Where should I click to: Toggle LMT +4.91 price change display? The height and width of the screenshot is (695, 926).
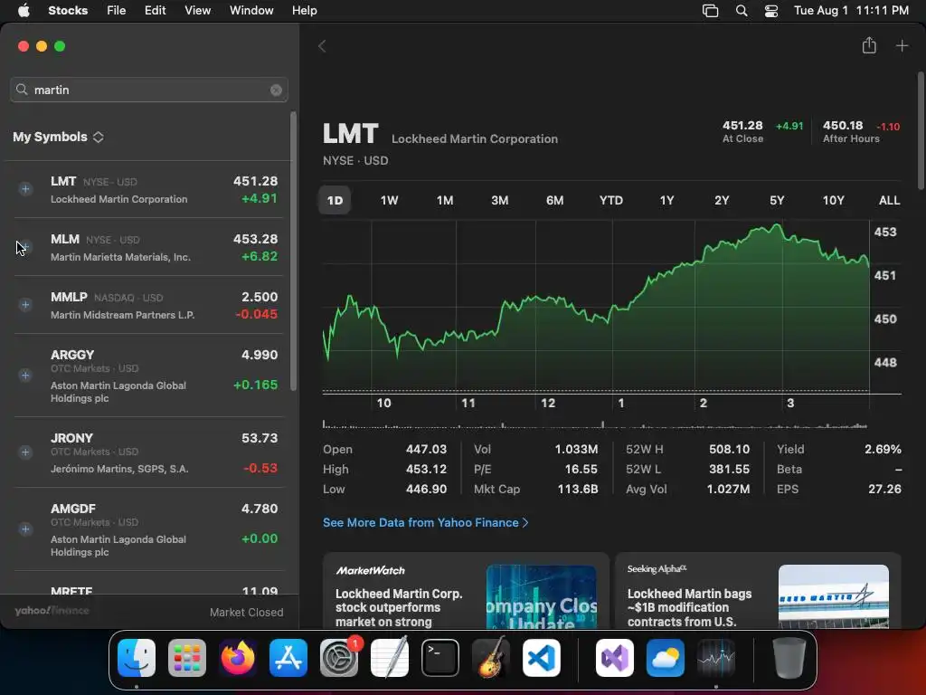[260, 198]
